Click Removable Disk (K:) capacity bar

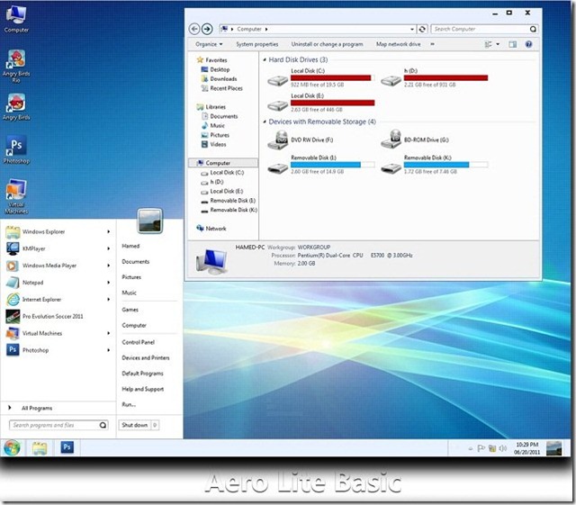point(446,165)
